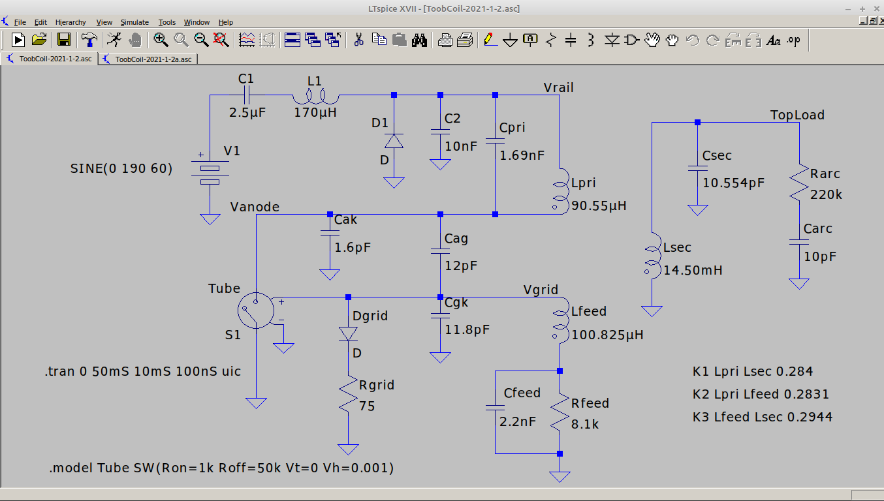Open Control Panel via the hammer icon
884x501 pixels.
tap(89, 40)
